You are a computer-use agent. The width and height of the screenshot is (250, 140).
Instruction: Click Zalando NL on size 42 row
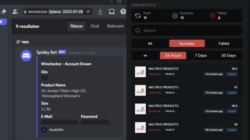coord(155,93)
